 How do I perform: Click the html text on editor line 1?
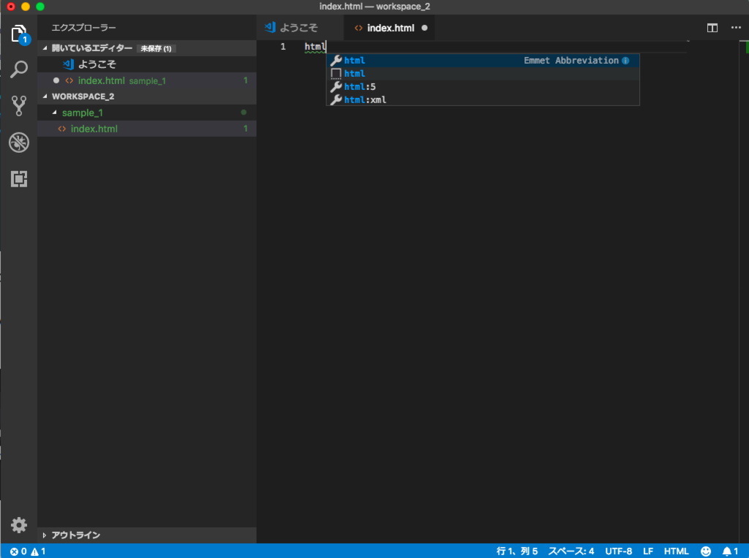[315, 46]
